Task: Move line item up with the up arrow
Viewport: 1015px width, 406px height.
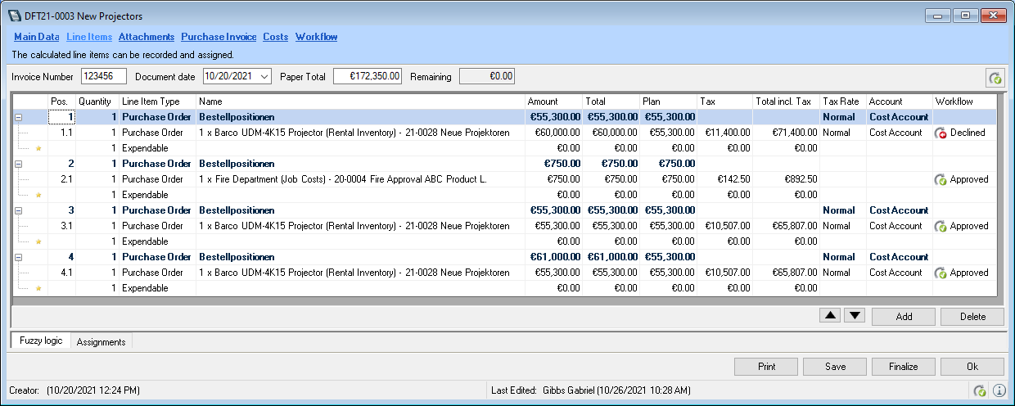Action: [829, 316]
